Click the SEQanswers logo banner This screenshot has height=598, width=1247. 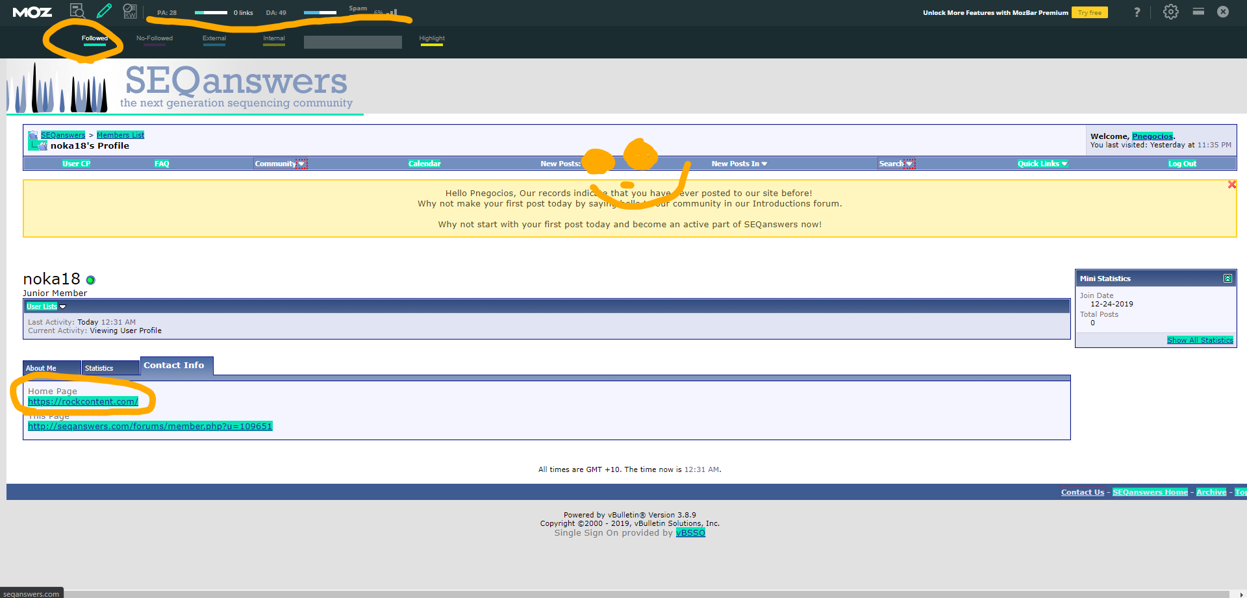tap(185, 87)
